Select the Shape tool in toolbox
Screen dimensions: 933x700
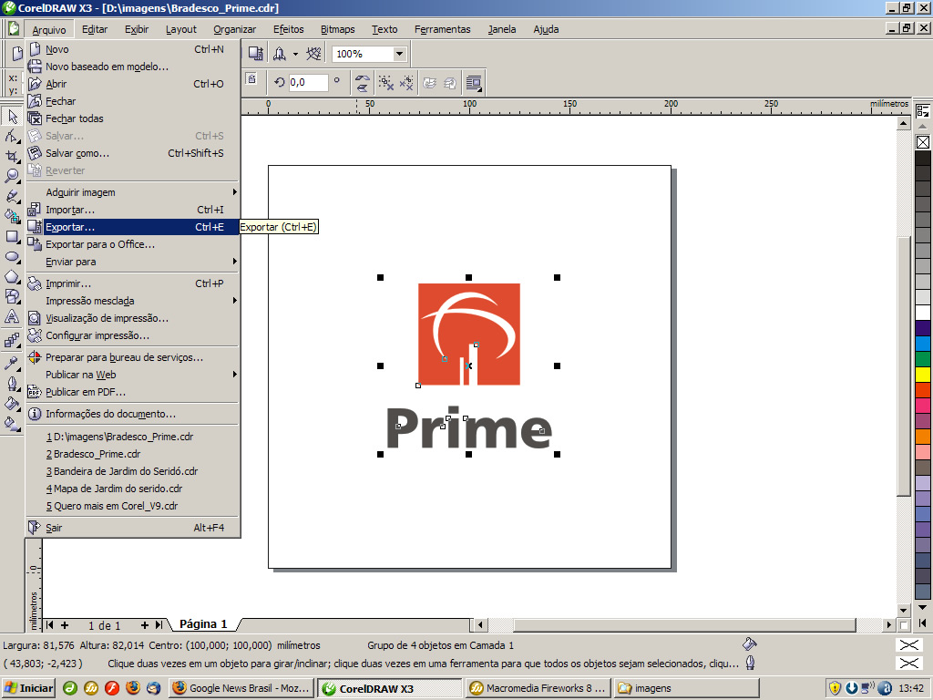pos(12,137)
